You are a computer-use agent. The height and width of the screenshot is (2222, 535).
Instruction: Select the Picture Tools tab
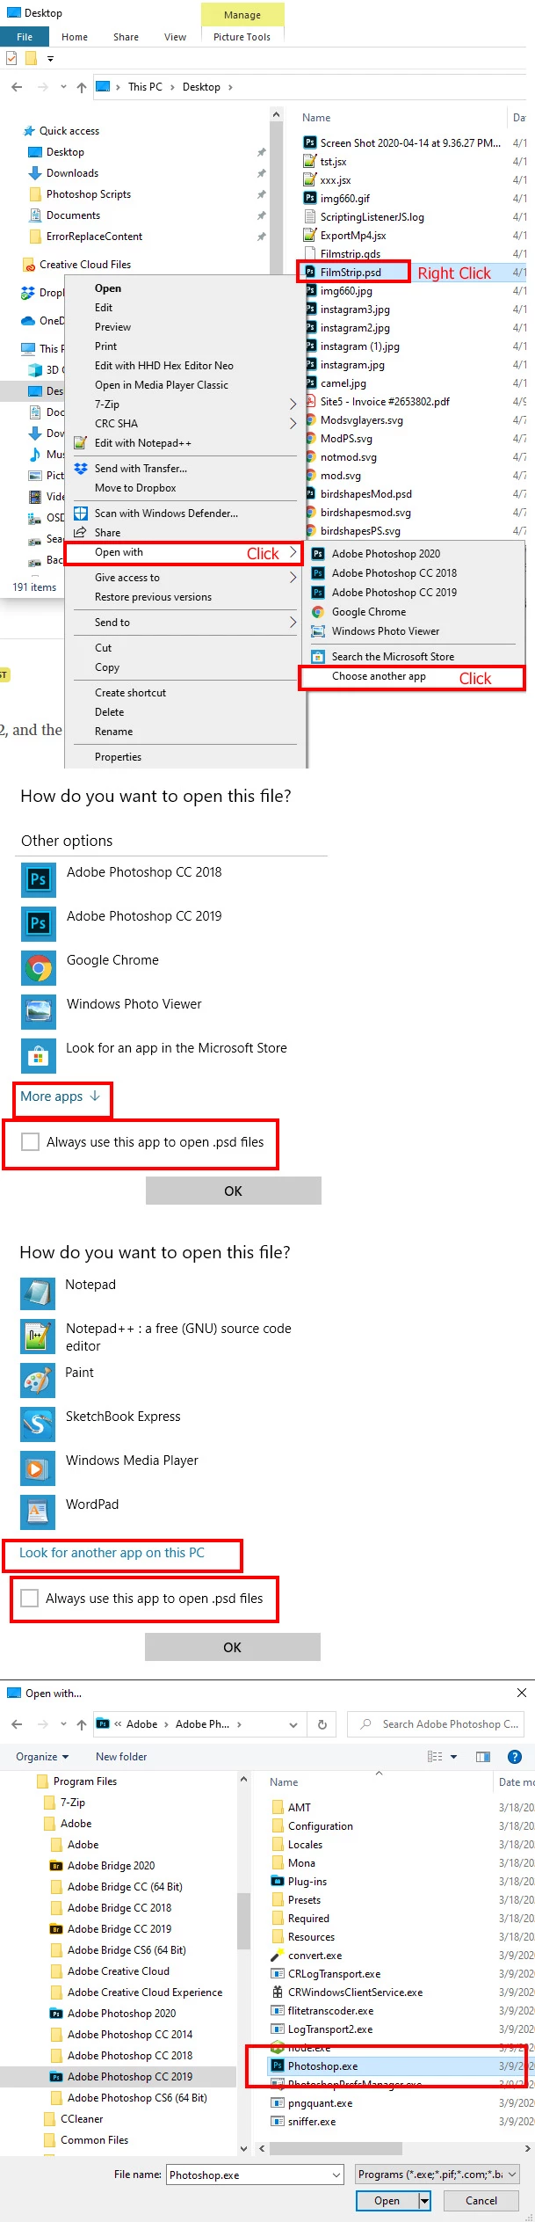coord(242,37)
